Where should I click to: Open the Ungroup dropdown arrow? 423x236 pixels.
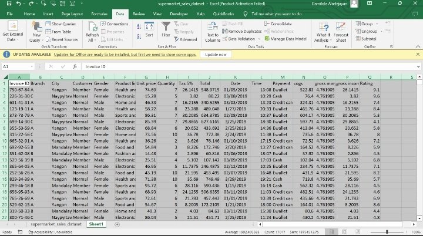coord(381,31)
